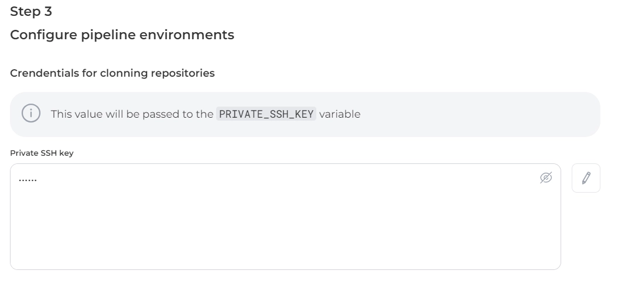Click the pencil edit icon button
Viewport: 642px width, 284px height.
[x=586, y=178]
